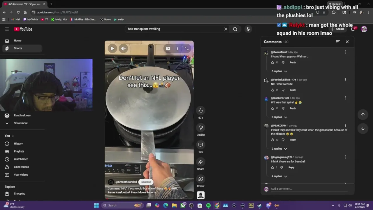This screenshot has height=210, width=373.
Task: Open History in the sidebar
Action: [x=22, y=143]
